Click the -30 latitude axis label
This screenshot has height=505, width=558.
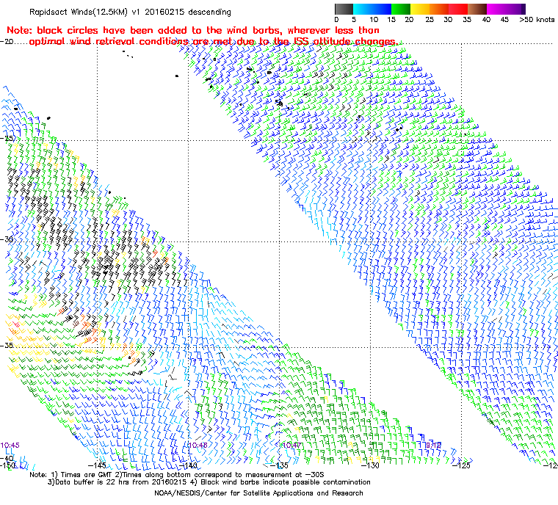click(x=7, y=239)
